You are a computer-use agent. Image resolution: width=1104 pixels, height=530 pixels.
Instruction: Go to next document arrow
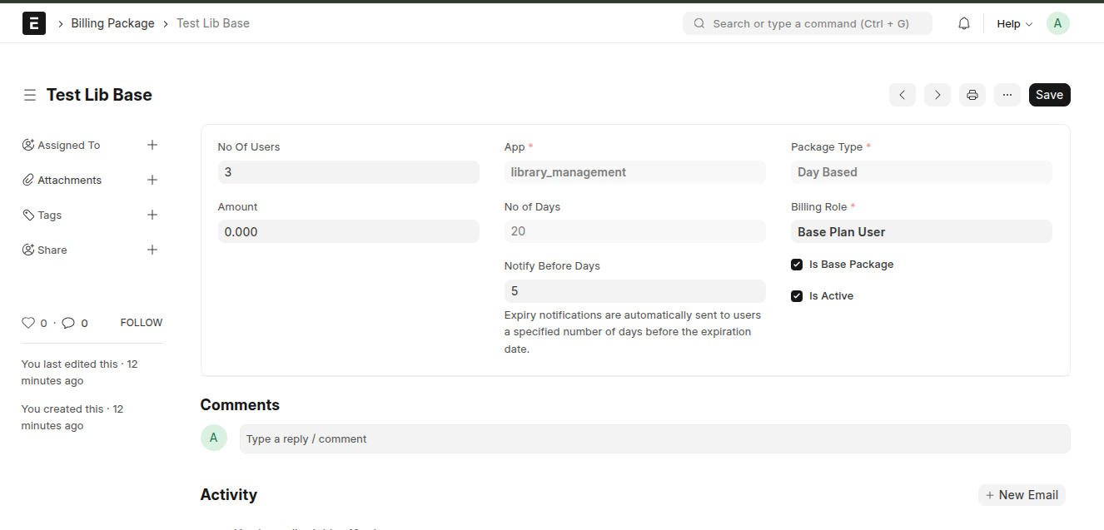click(937, 95)
